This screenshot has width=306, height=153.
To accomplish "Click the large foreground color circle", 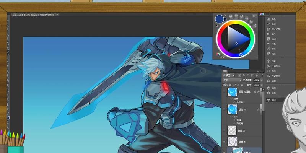I will [x=220, y=19].
